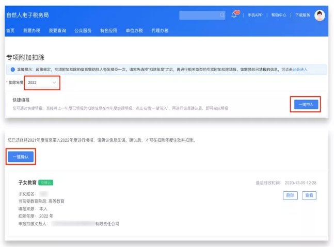334x247 pixels.
Task: Click the 填报来源: 本人 line
Action: click(33, 209)
